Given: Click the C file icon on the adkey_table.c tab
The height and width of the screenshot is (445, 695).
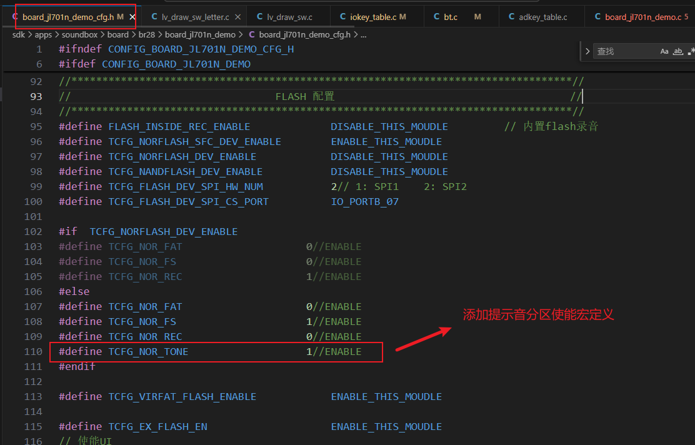Looking at the screenshot, I should [x=511, y=16].
